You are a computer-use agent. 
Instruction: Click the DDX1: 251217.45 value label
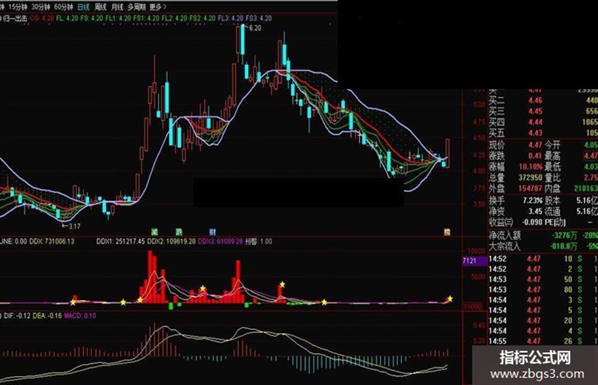pyautogui.click(x=120, y=241)
